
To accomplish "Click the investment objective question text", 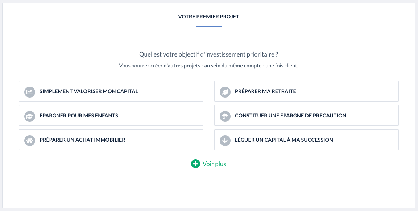I will click(x=208, y=54).
